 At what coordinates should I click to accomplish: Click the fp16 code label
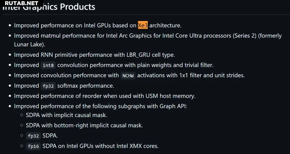point(33,146)
